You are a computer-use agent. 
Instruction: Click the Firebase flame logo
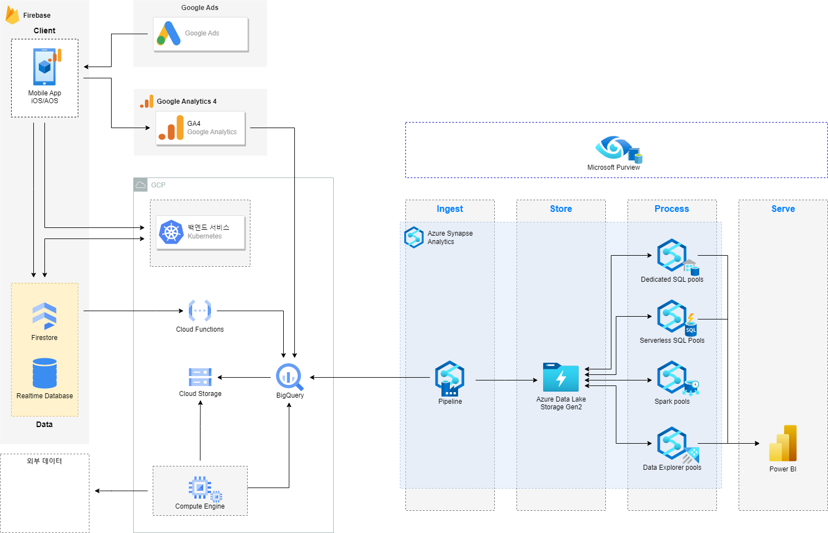point(12,15)
